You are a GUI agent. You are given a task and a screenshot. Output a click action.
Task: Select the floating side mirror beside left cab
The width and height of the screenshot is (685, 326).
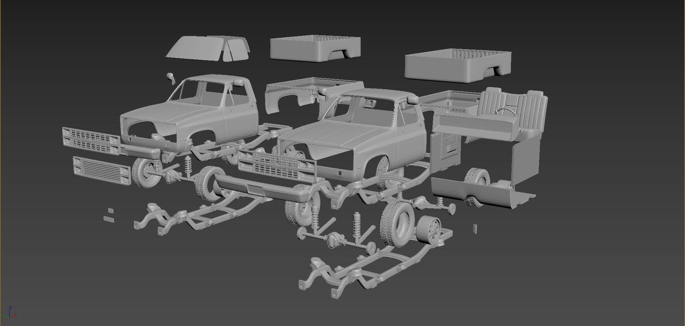[171, 78]
